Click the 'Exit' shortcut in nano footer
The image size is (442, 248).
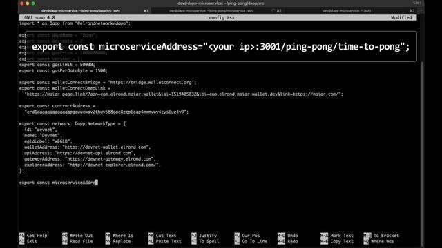[x=32, y=242]
